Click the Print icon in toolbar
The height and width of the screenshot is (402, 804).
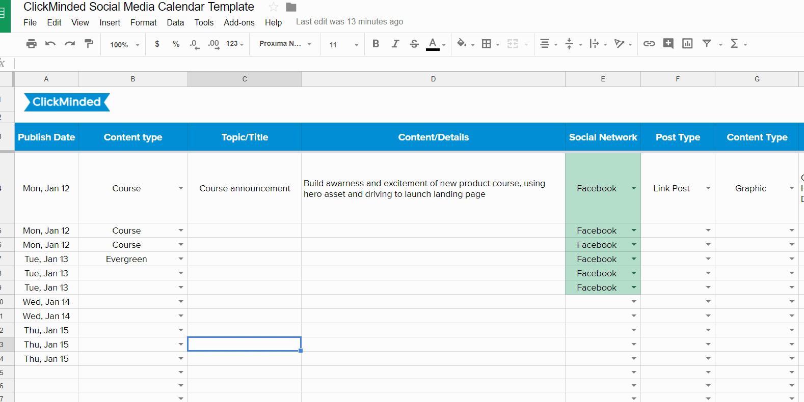click(31, 44)
